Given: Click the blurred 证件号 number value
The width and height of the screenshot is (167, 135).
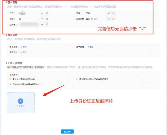Looking at the screenshot, I should 27,25.
